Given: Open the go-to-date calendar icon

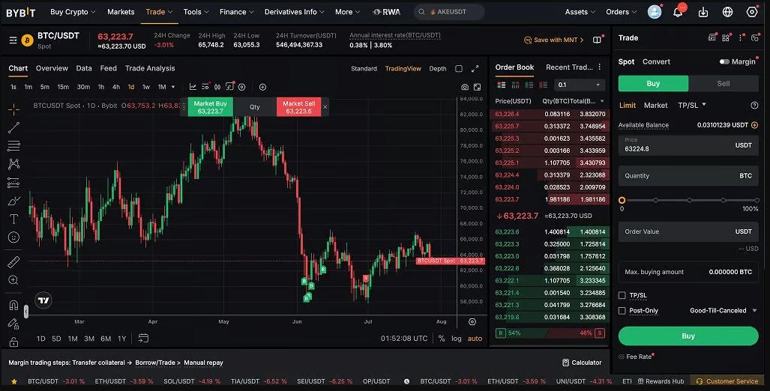Looking at the screenshot, I should [x=143, y=338].
